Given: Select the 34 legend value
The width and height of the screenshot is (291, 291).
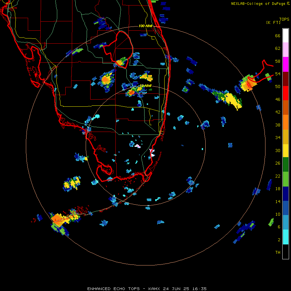Looking at the screenshot, I should coord(278,138).
